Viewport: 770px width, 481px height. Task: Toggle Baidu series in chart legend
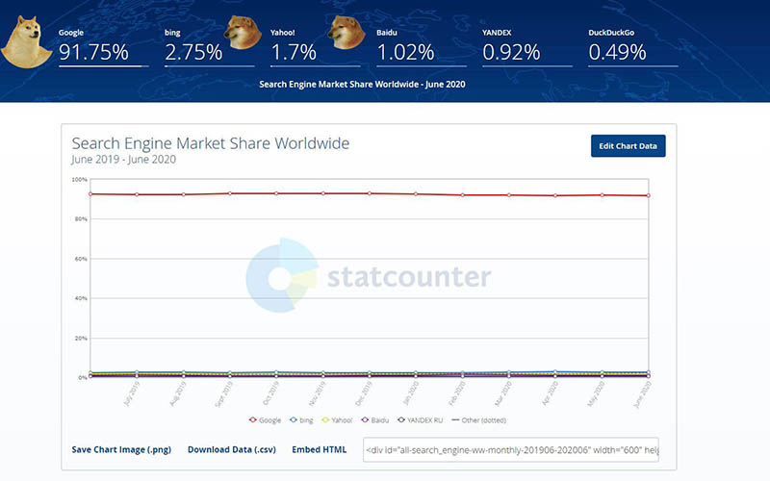[374, 420]
